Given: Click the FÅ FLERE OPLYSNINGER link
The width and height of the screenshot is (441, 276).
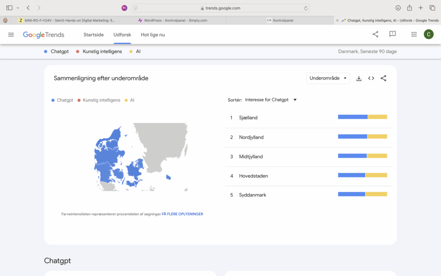Looking at the screenshot, I should pos(182,214).
